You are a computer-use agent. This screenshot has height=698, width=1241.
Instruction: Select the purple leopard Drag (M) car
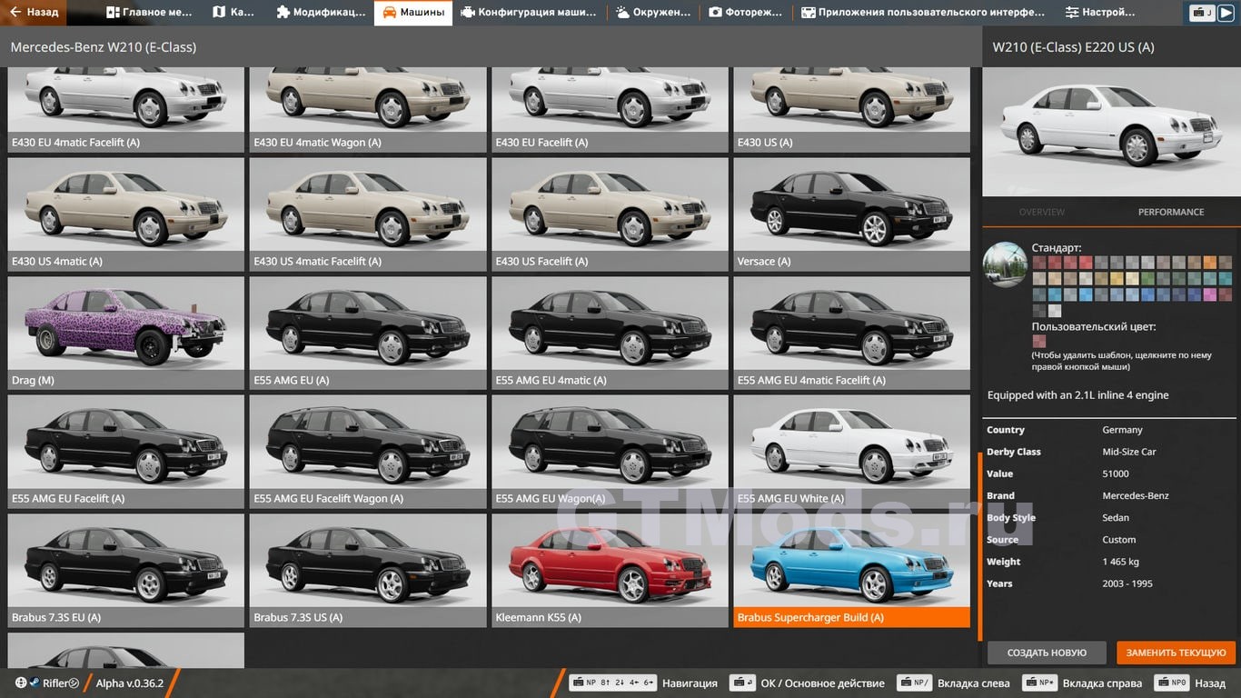(x=126, y=334)
